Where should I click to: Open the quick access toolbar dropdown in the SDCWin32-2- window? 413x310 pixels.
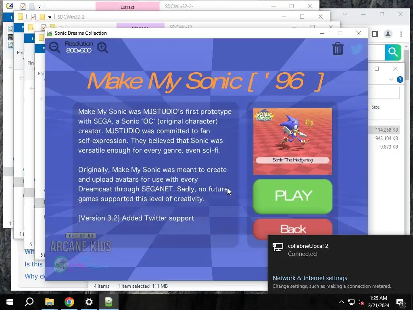point(50,17)
